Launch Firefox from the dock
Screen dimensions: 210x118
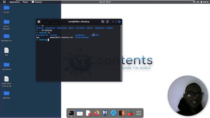96,113
